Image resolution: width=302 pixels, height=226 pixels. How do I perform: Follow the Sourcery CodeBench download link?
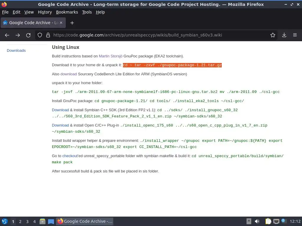tap(68, 74)
